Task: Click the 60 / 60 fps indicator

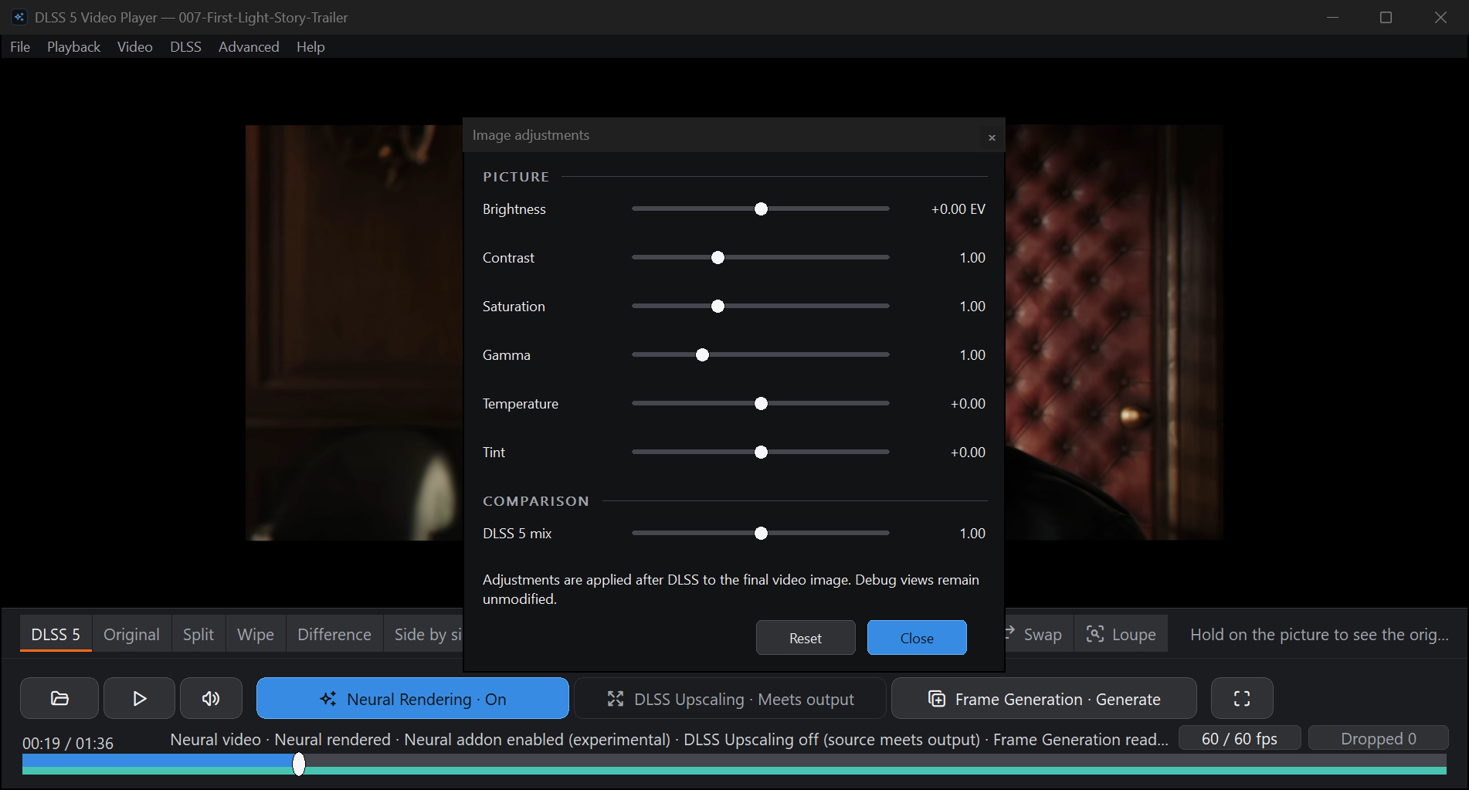Action: [1240, 738]
